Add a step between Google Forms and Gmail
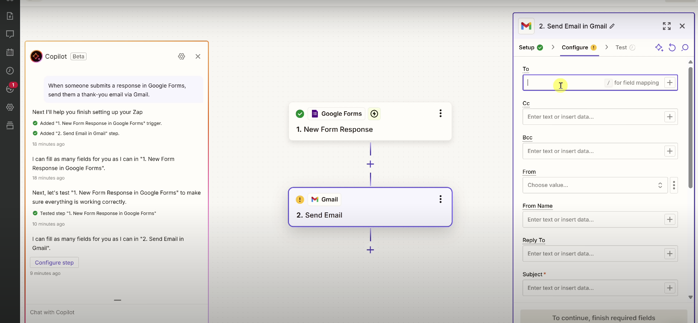 (x=370, y=164)
